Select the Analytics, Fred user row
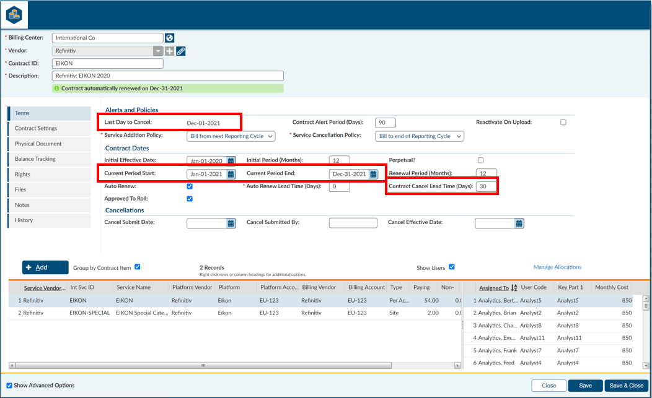This screenshot has height=398, width=652. [x=553, y=363]
